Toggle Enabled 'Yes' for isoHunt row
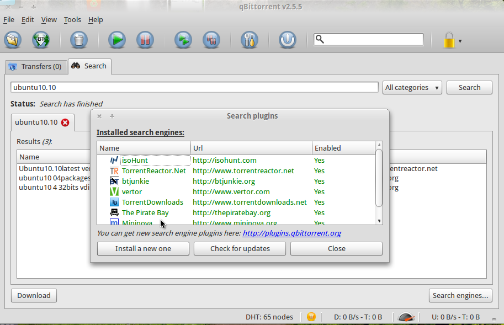Screen dimensions: 504x325 click(x=319, y=160)
